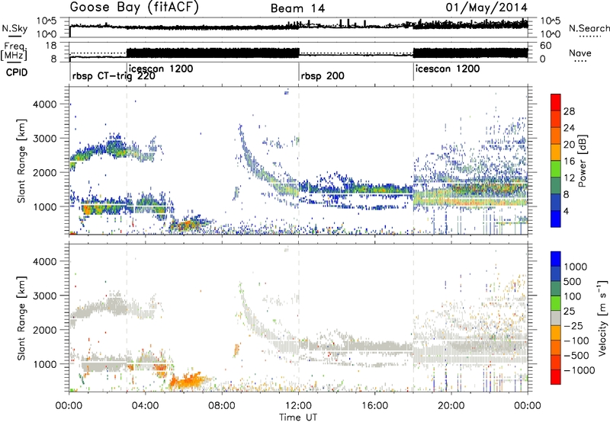Select the "rbsp 200" CPID label

point(323,75)
